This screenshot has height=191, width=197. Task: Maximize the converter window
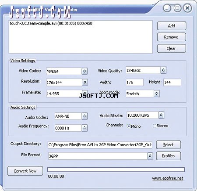click(x=177, y=8)
